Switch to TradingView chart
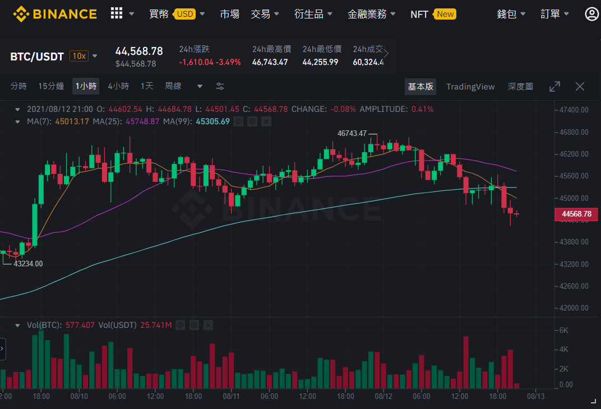The image size is (601, 409). 470,87
